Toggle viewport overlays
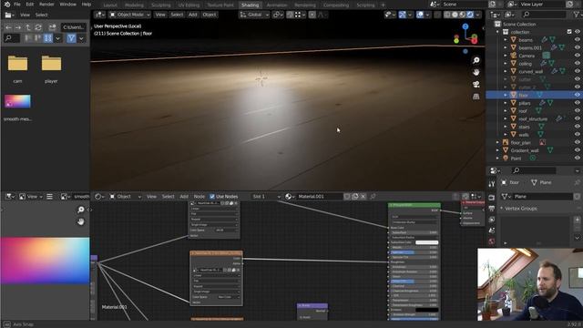 420,15
